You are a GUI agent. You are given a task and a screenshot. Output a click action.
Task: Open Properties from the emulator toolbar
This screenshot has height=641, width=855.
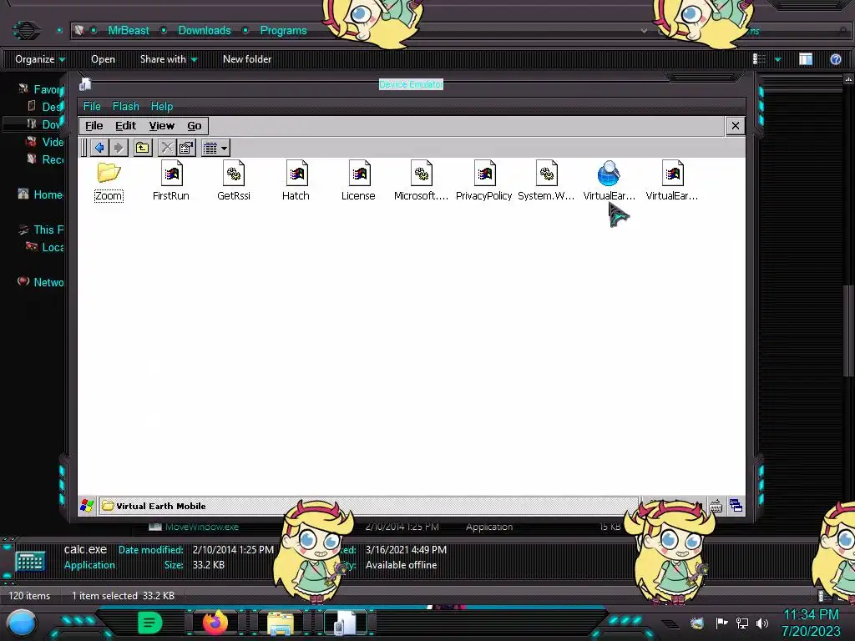click(x=186, y=148)
